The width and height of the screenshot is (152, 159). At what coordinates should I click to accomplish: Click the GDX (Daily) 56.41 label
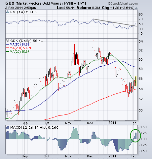point(26,41)
